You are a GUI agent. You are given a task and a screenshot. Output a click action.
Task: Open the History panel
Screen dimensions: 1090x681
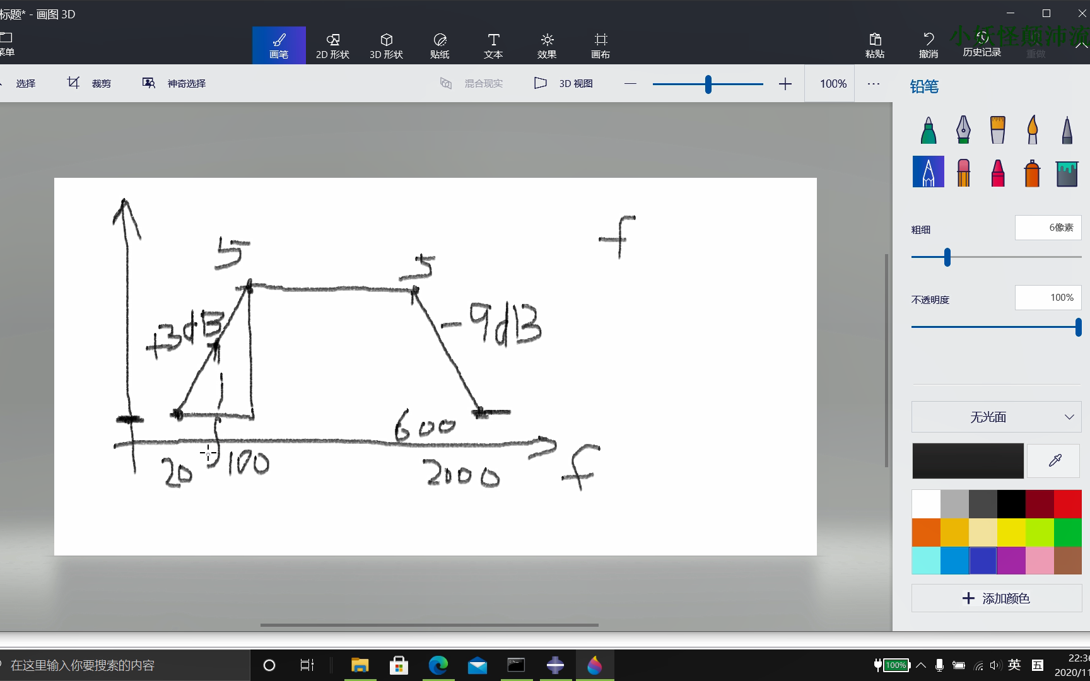982,45
